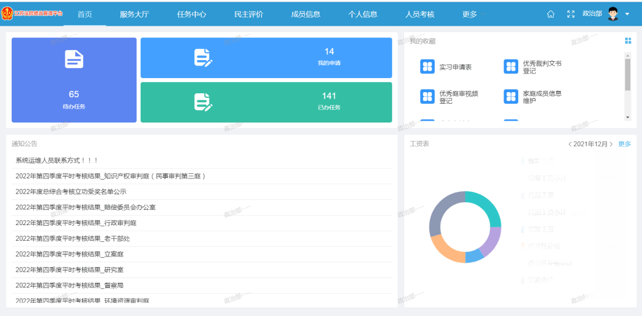Click the 更多 link in 工资表
The width and height of the screenshot is (642, 316).
tap(624, 144)
